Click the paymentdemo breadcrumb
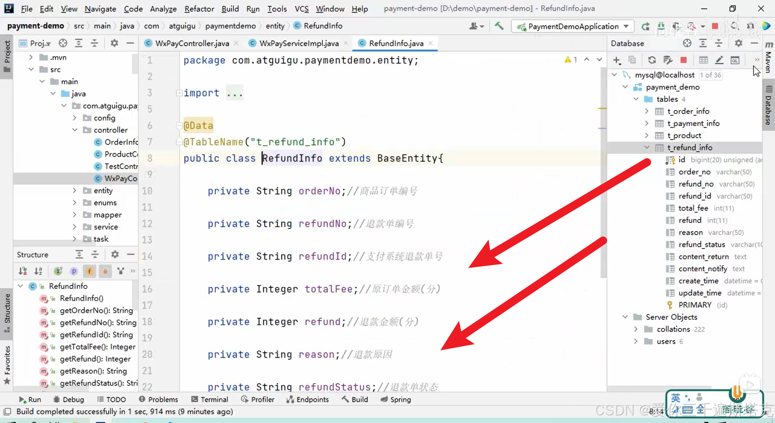Screen dimensions: 775x423 230,26
